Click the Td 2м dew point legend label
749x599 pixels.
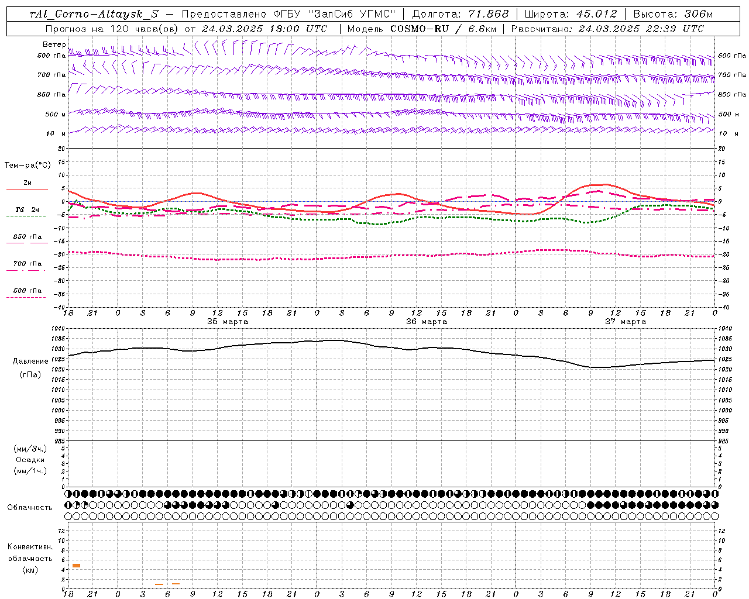coord(28,209)
